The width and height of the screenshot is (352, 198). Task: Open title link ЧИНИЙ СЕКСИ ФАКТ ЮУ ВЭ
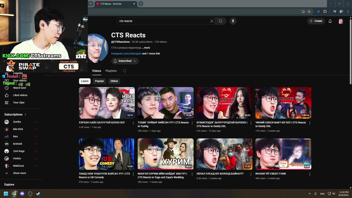coord(280,124)
